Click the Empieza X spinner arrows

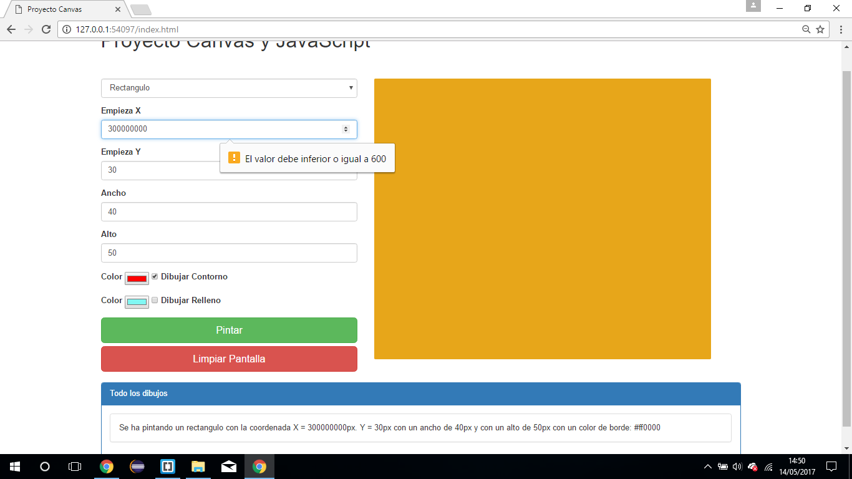coord(346,129)
